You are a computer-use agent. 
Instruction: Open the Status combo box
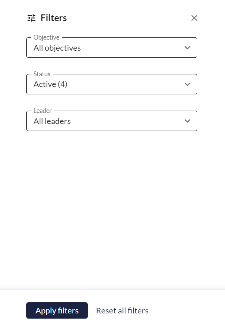(112, 84)
